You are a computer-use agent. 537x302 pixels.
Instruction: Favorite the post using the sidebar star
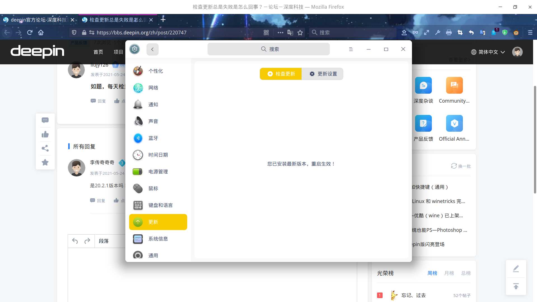click(45, 162)
